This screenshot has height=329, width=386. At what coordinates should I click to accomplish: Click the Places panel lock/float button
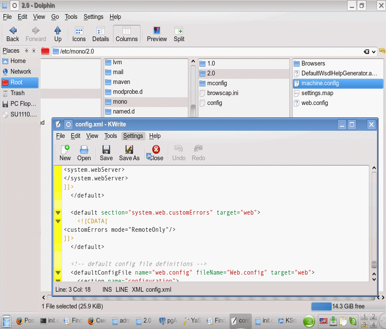tap(27, 51)
